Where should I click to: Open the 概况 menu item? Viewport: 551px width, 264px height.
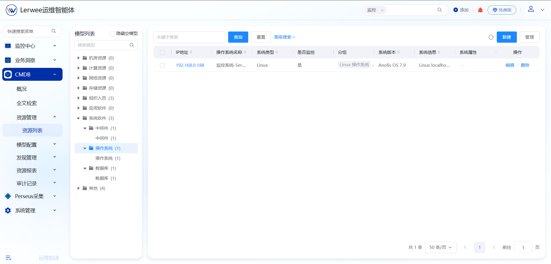pos(22,89)
